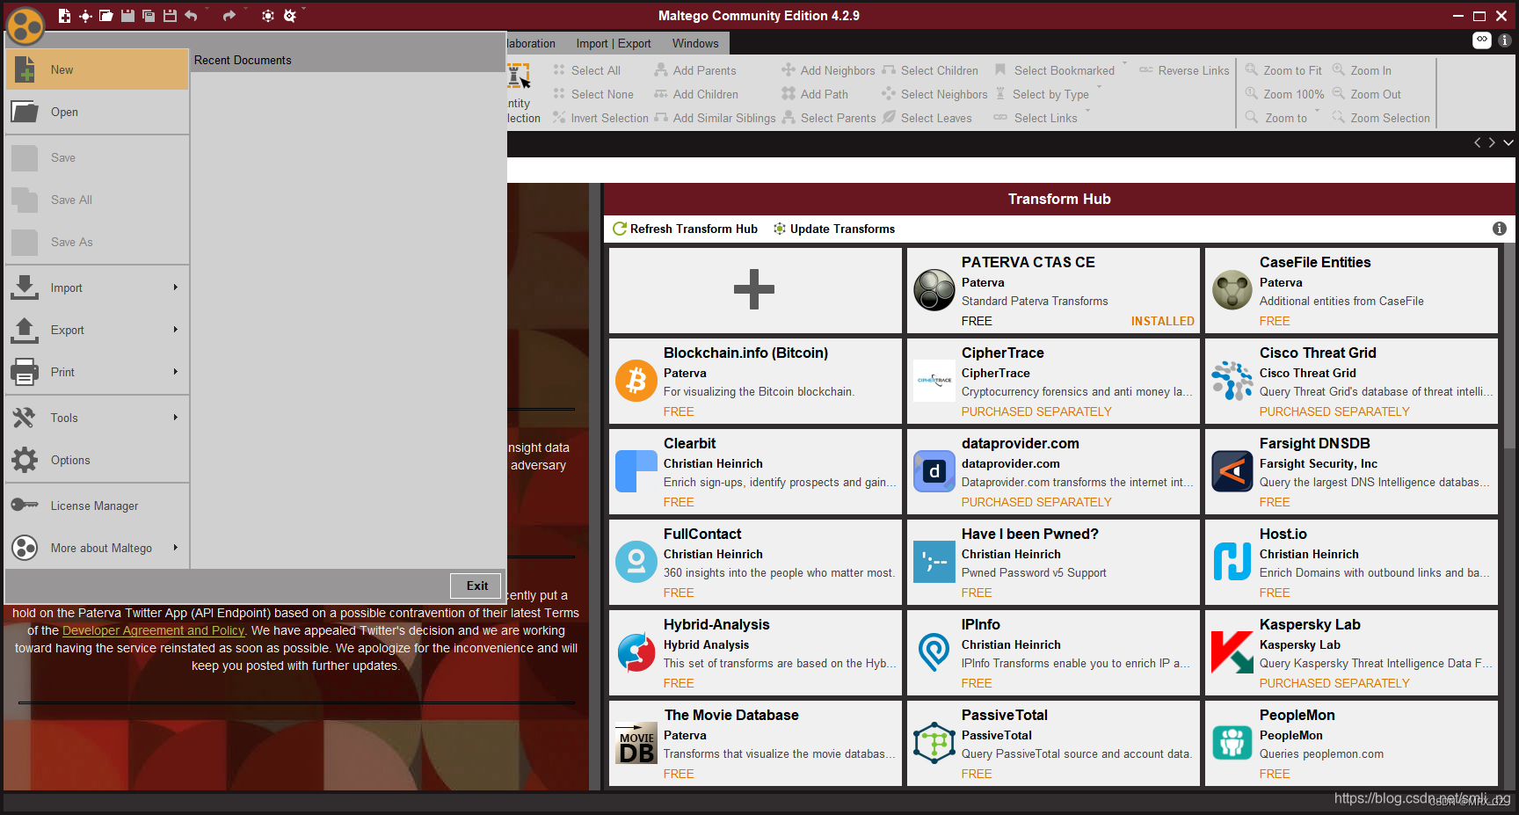The width and height of the screenshot is (1519, 815).
Task: Click the Exit button
Action: [x=476, y=586]
